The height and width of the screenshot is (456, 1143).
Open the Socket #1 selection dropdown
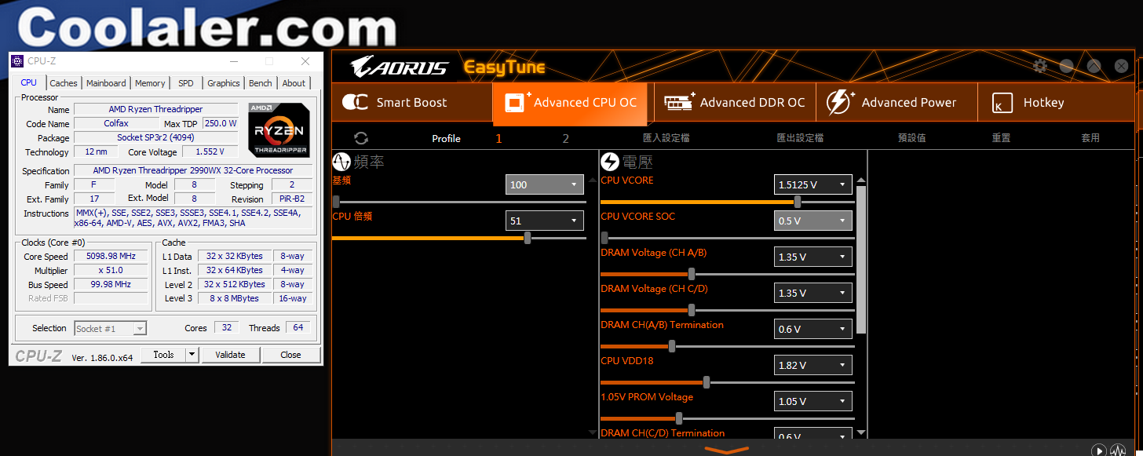(111, 329)
